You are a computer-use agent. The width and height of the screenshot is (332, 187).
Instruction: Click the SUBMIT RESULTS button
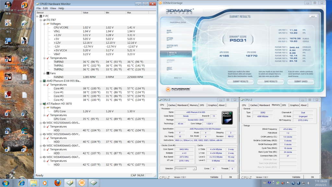240,81
